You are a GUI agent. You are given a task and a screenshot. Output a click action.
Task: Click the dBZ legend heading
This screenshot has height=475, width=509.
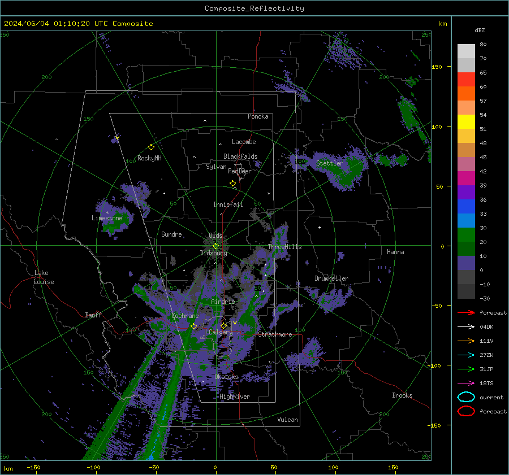pos(480,30)
